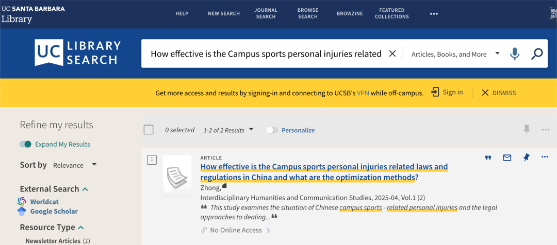
Task: Click the article thumbnail image
Action: (x=177, y=176)
